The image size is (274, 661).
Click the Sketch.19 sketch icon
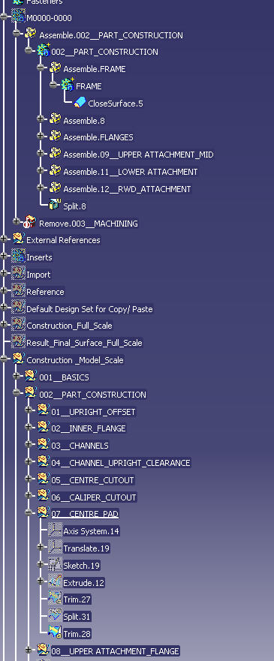(56, 565)
